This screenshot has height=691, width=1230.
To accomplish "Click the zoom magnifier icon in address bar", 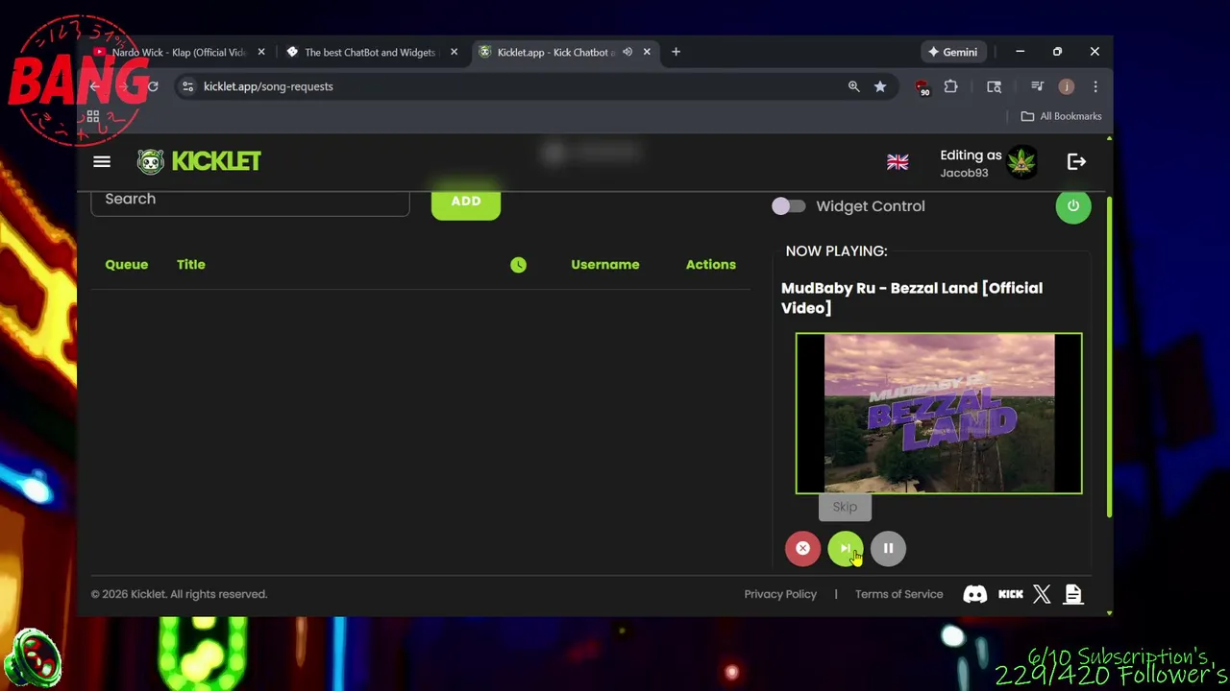I will click(853, 86).
